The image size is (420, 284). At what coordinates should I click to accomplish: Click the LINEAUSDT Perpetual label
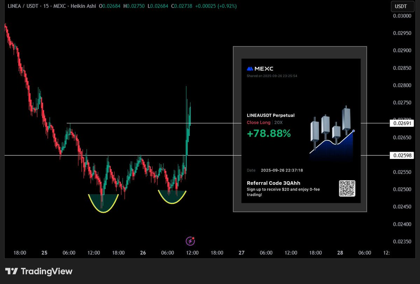[x=271, y=115]
